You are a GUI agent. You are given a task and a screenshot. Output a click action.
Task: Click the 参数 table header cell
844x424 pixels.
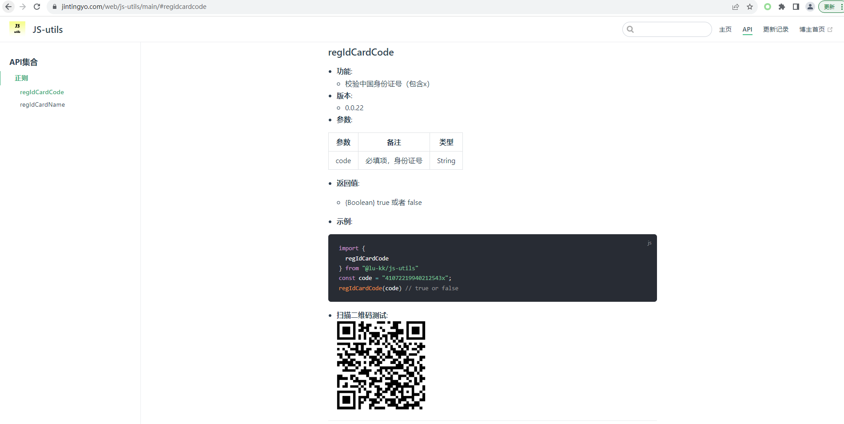tap(343, 142)
